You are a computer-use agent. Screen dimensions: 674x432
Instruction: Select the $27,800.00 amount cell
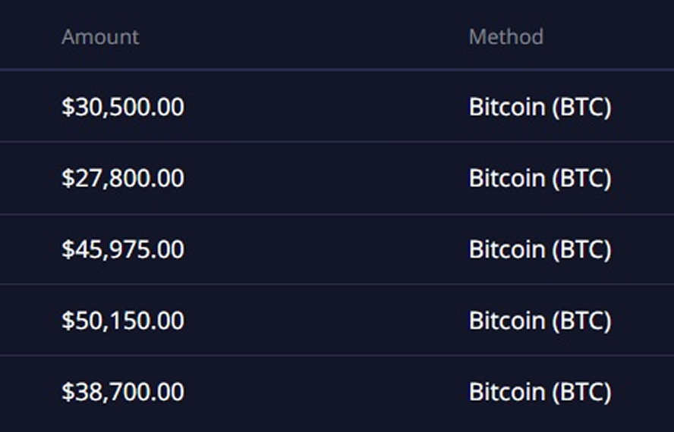(122, 178)
